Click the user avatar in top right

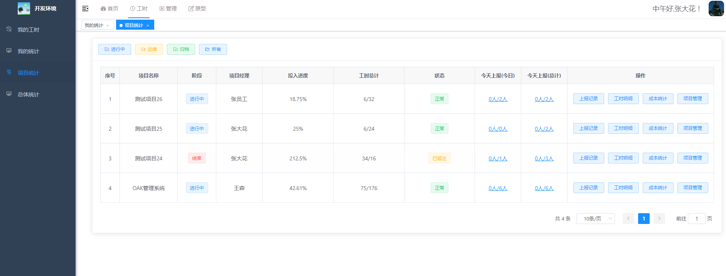(716, 8)
